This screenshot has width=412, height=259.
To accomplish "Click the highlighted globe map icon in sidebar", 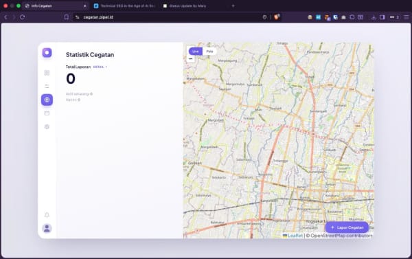I will (47, 100).
